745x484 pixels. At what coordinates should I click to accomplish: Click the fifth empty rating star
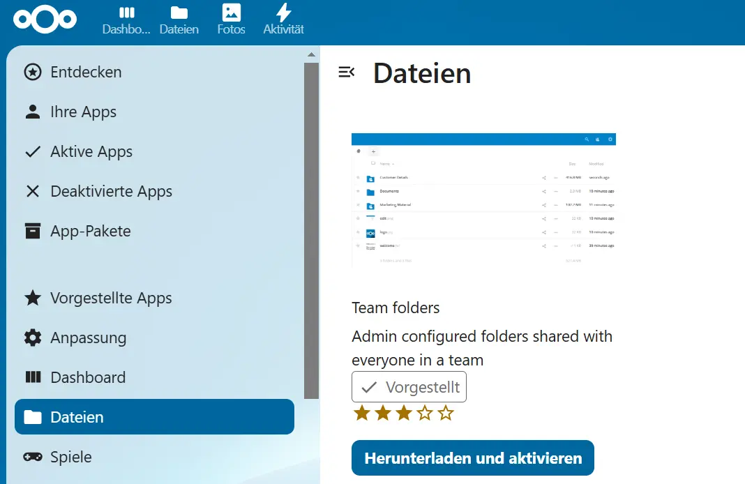446,414
